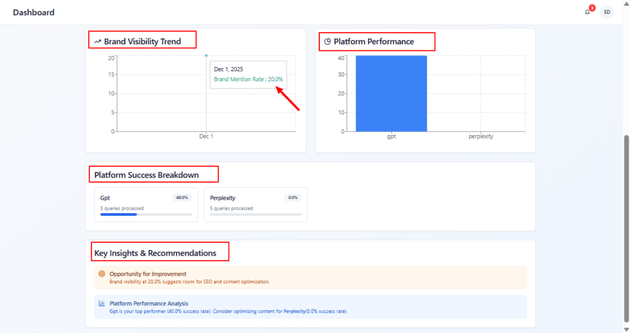
Task: Click the Perplexity progress bar
Action: tap(255, 214)
